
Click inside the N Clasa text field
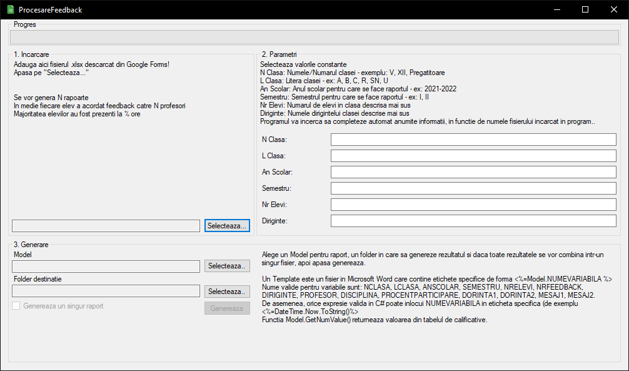[473, 139]
